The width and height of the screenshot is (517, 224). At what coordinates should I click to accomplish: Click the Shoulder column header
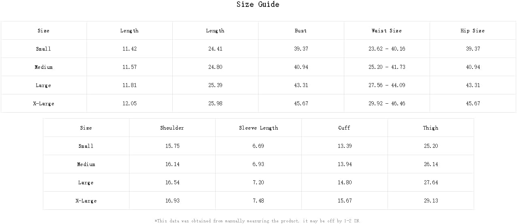click(x=172, y=128)
